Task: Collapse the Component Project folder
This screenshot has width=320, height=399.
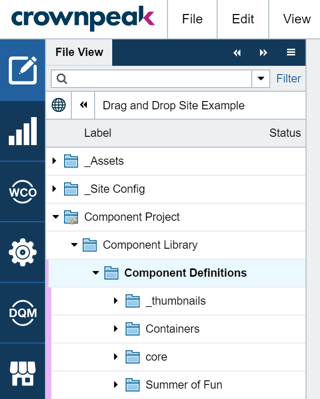Action: click(56, 217)
